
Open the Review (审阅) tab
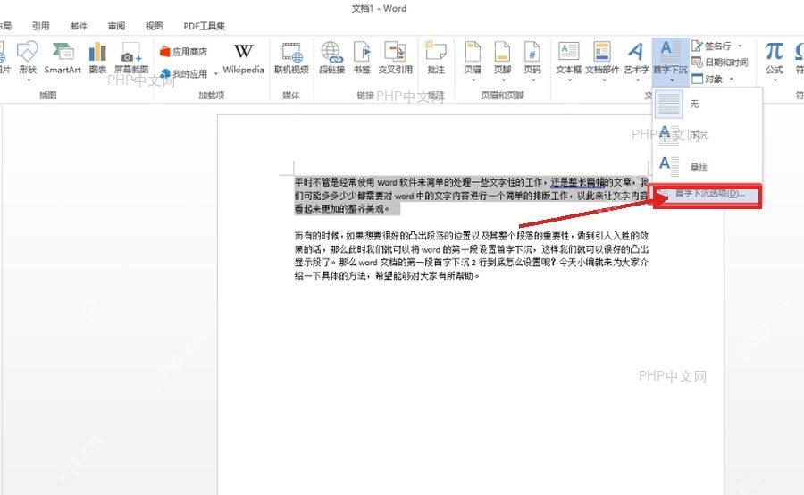[116, 26]
